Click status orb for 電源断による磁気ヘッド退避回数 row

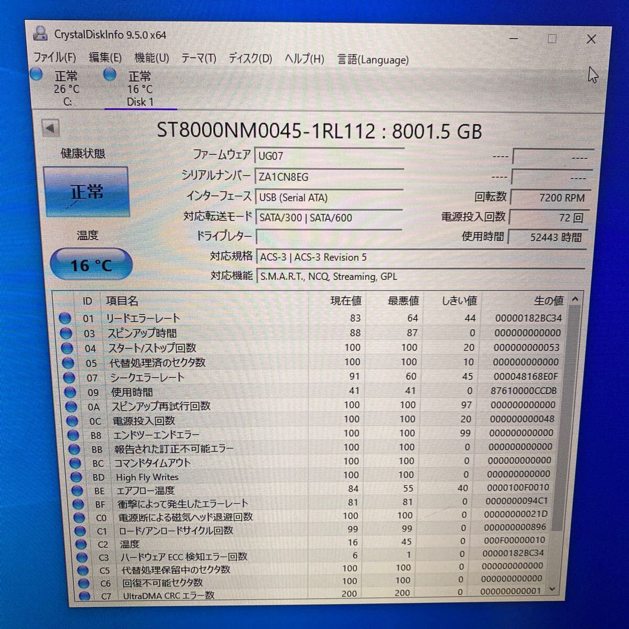tap(80, 518)
